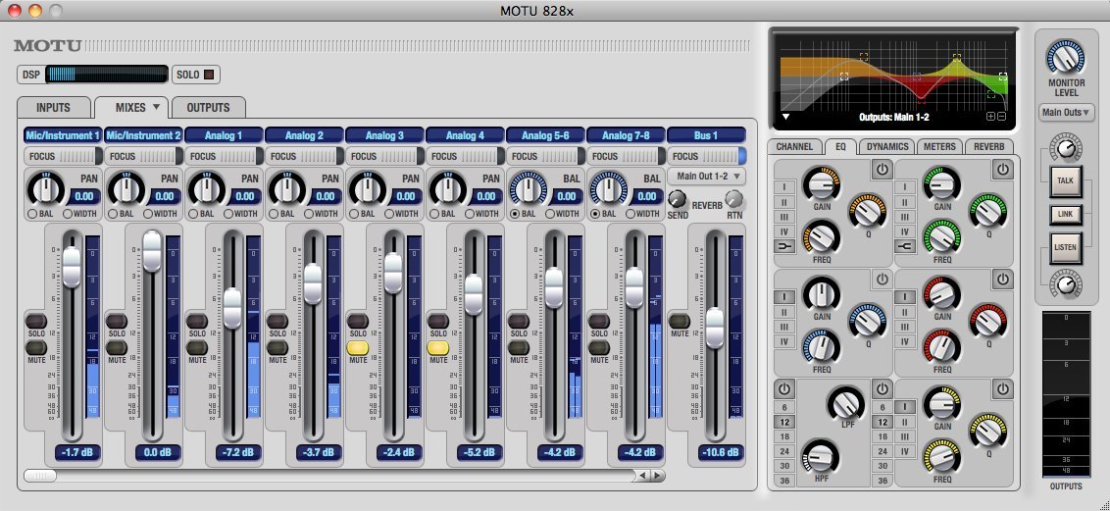Mute the Analog 1 channel
1110x511 pixels.
click(x=196, y=347)
